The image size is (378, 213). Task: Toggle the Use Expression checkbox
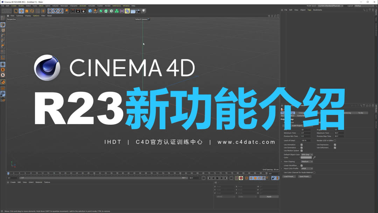(x=335, y=145)
